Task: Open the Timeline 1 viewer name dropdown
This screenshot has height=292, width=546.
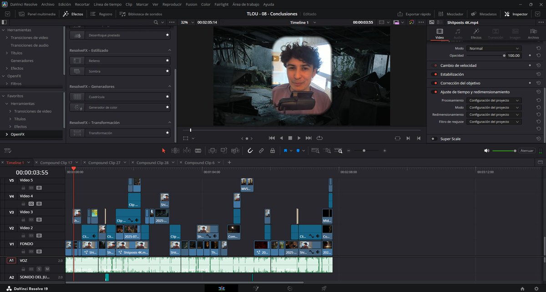Action: 302,22
